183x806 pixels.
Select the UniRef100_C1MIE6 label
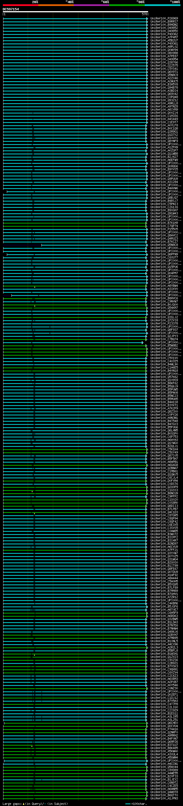coord(164,116)
